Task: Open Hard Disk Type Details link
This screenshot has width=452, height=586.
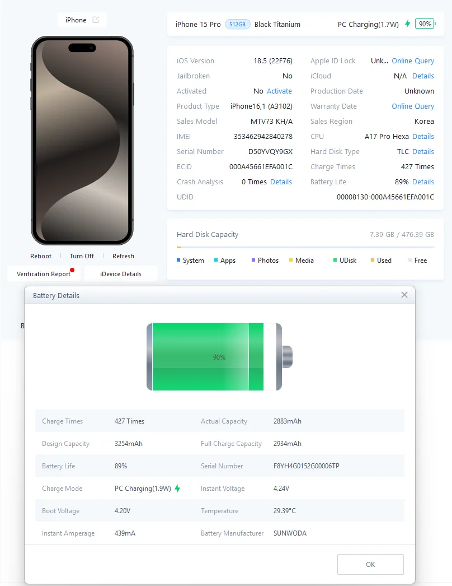Action: [423, 152]
